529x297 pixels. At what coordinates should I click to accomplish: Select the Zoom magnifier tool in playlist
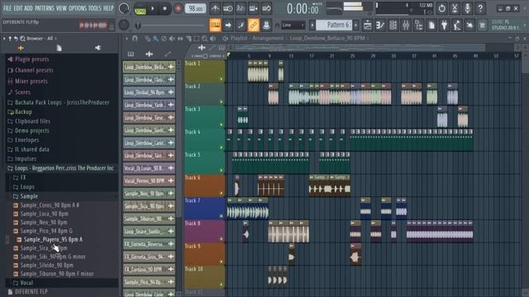[x=204, y=39]
